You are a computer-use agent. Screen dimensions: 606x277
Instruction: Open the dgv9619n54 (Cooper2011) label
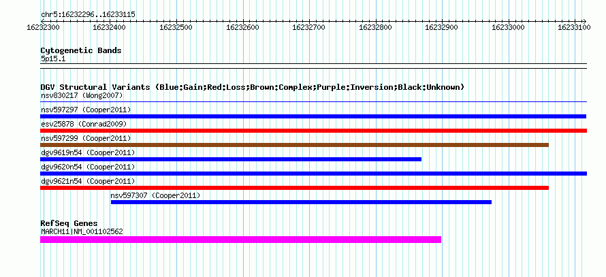tap(88, 152)
